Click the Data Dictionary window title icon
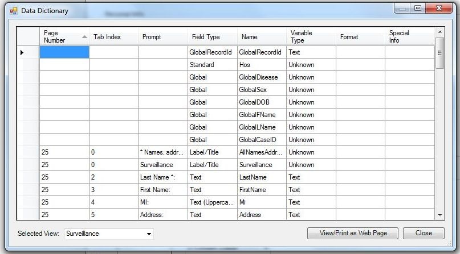This screenshot has height=254, width=460. pos(13,10)
